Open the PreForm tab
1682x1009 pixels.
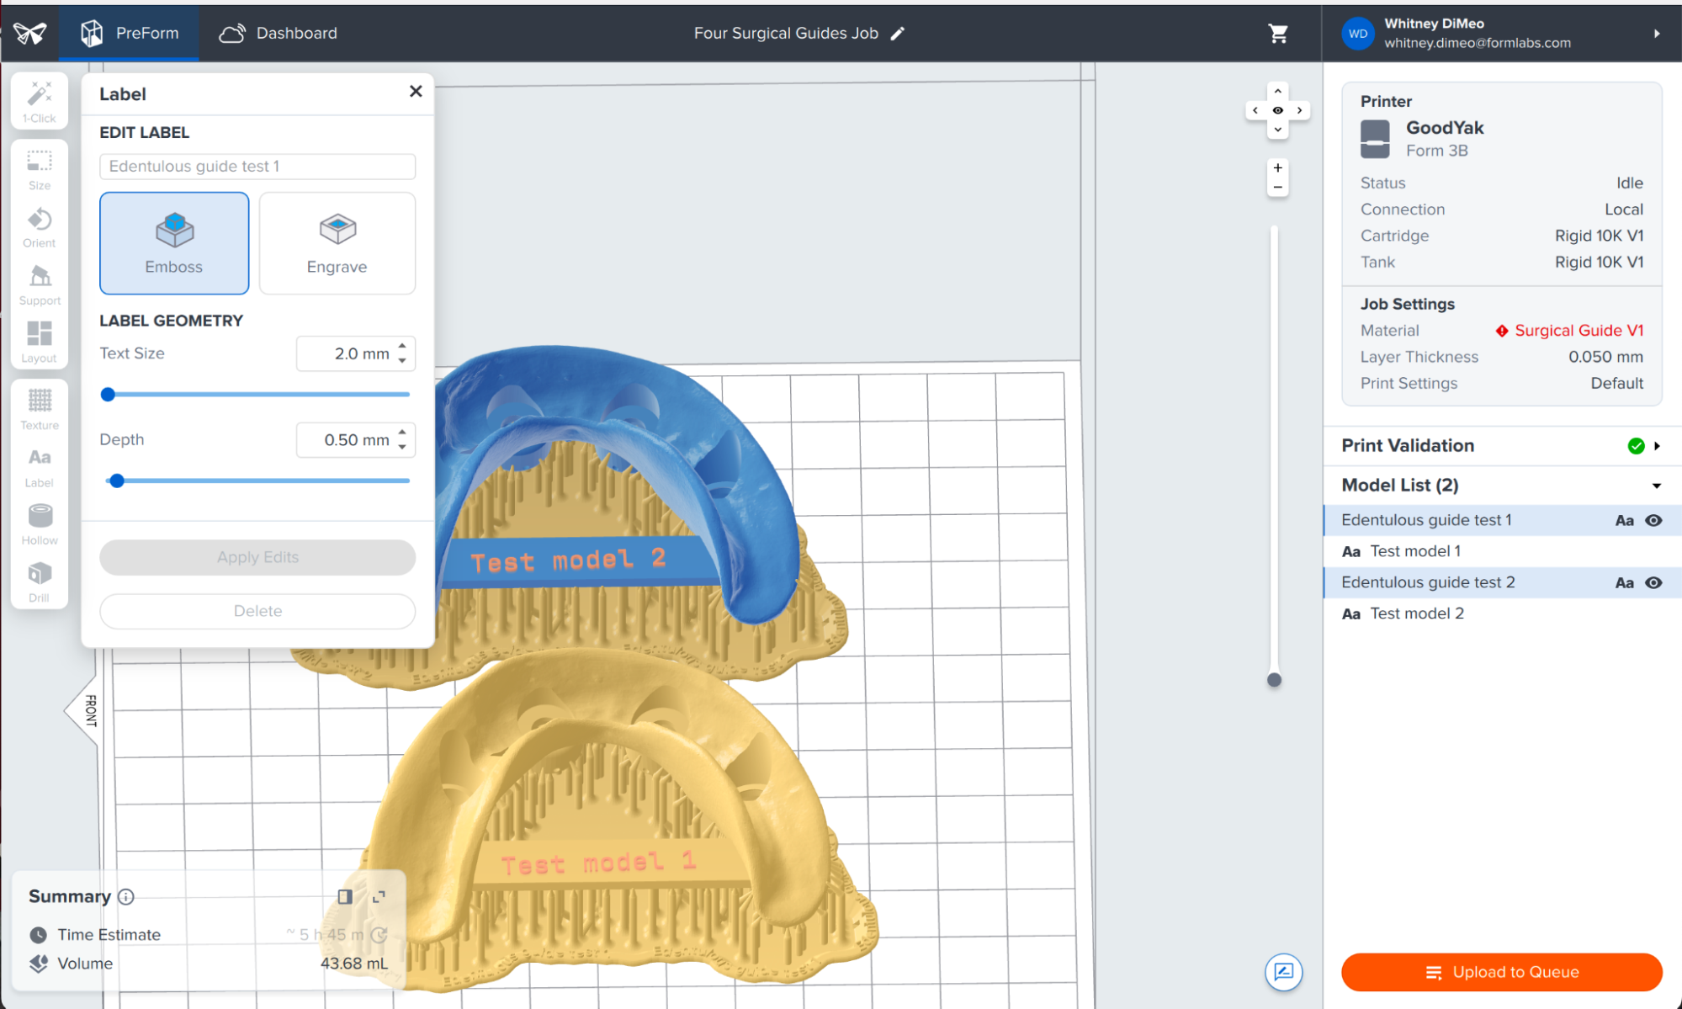pos(129,33)
